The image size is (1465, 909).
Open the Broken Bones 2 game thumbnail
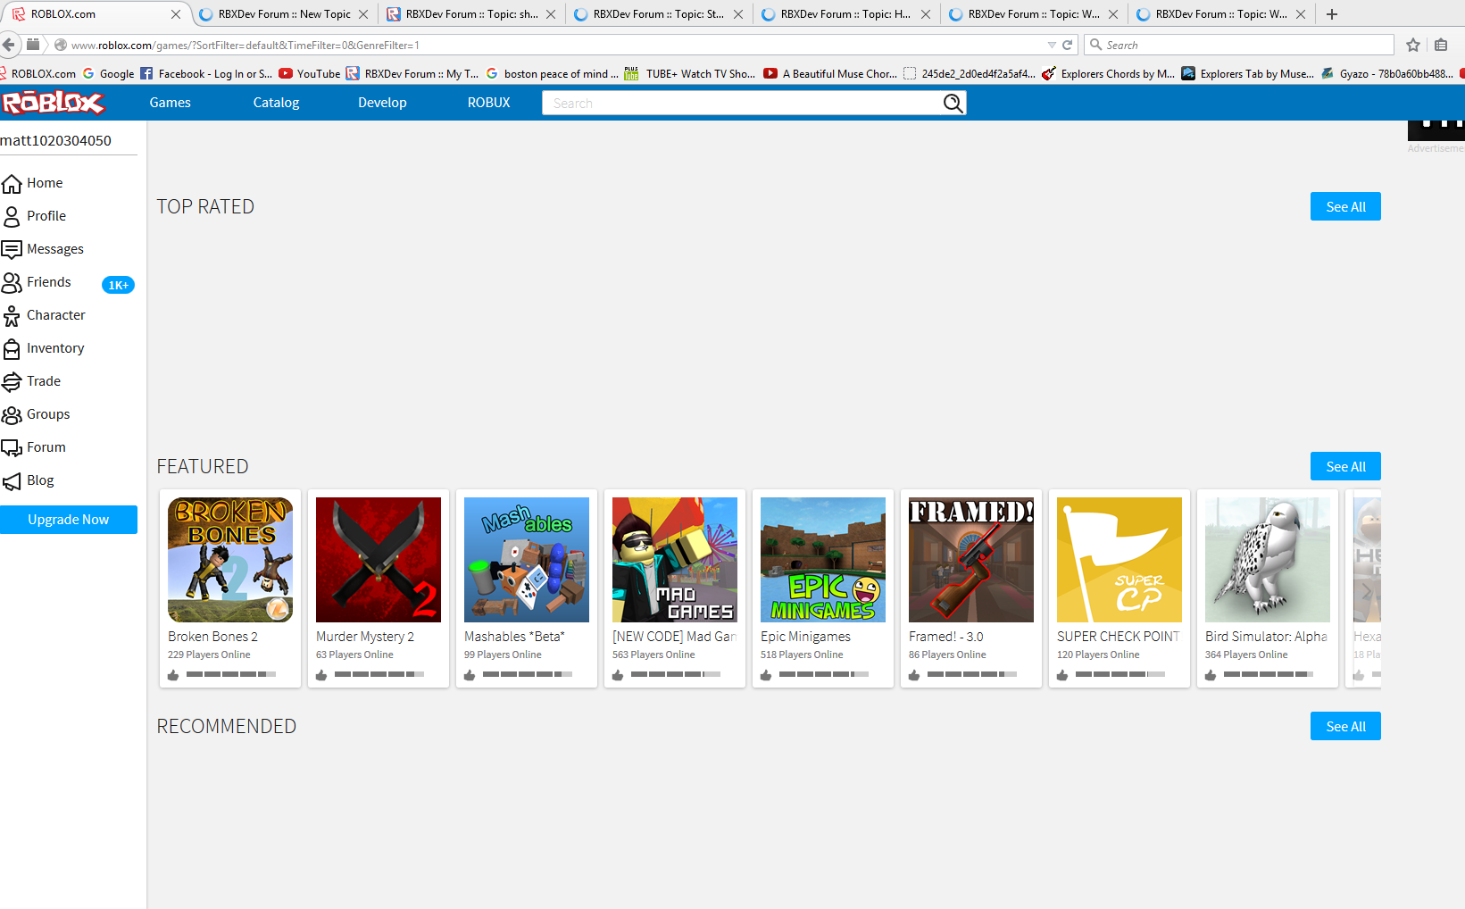tap(230, 560)
